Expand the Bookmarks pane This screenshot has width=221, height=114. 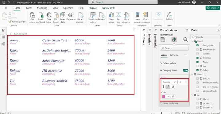pos(155,30)
